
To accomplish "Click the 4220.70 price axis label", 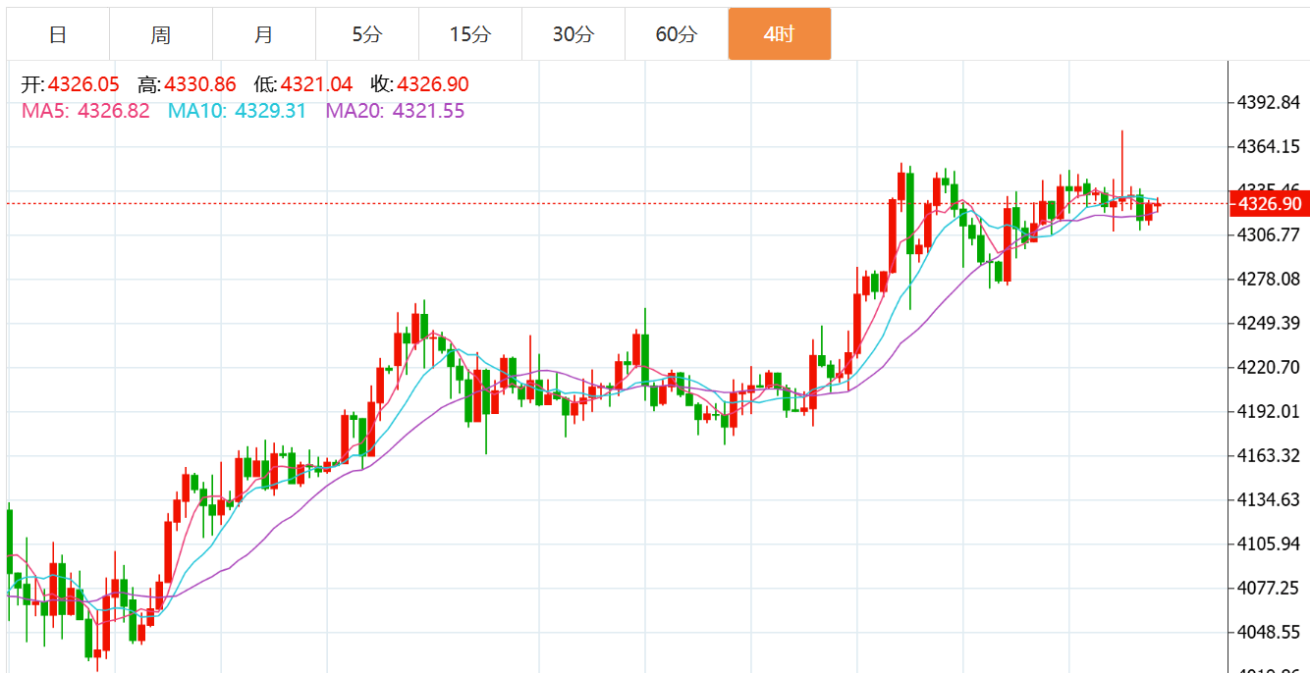I will [x=1269, y=367].
